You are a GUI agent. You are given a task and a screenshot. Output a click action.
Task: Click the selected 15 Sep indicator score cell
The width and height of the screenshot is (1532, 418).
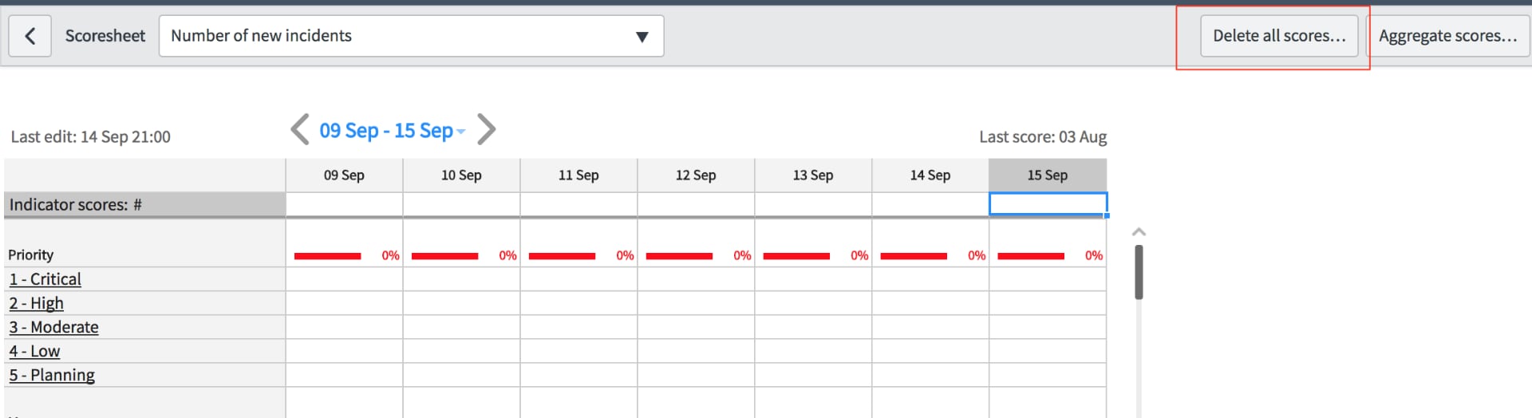(x=1048, y=203)
